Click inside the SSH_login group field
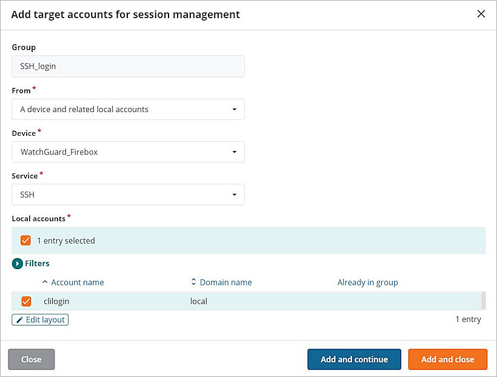Viewport: 497px width, 377px height. click(128, 66)
